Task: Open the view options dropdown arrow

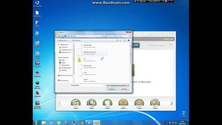Action: tap(120, 40)
